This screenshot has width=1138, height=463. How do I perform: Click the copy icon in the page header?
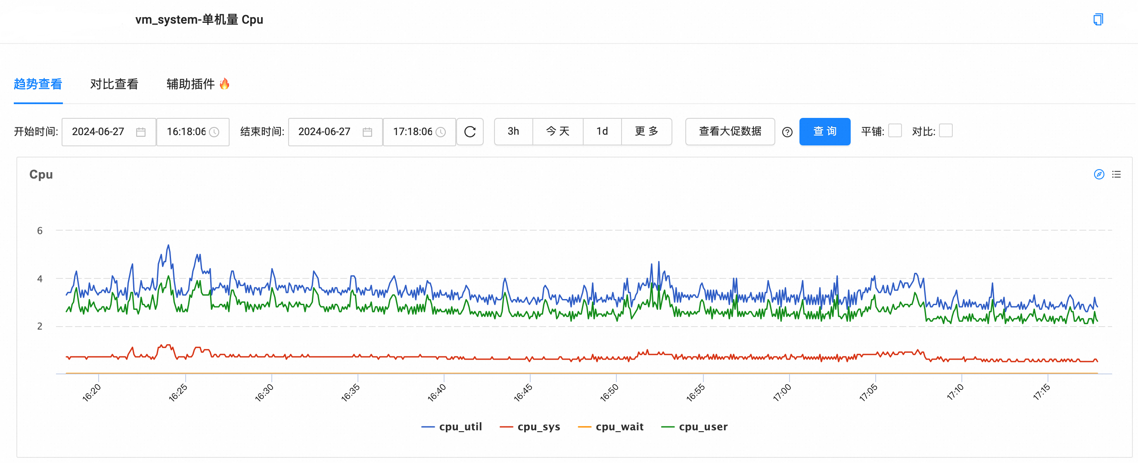pyautogui.click(x=1098, y=19)
